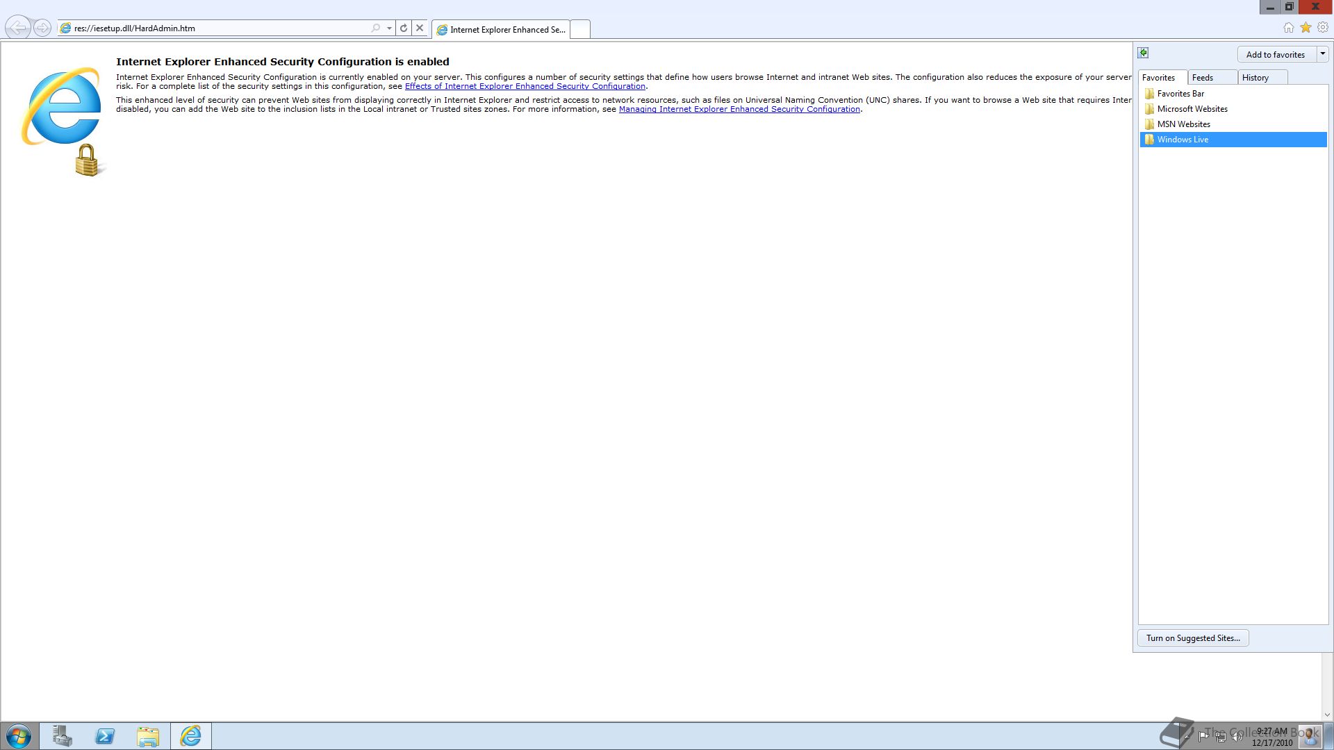
Task: Toggle the Favorites star icon
Action: (x=1306, y=28)
